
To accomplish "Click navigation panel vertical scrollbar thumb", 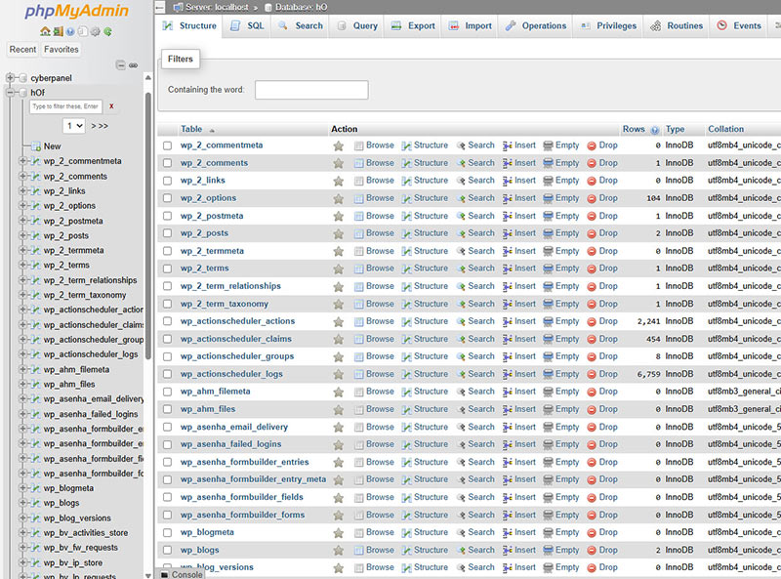I will pos(148,225).
